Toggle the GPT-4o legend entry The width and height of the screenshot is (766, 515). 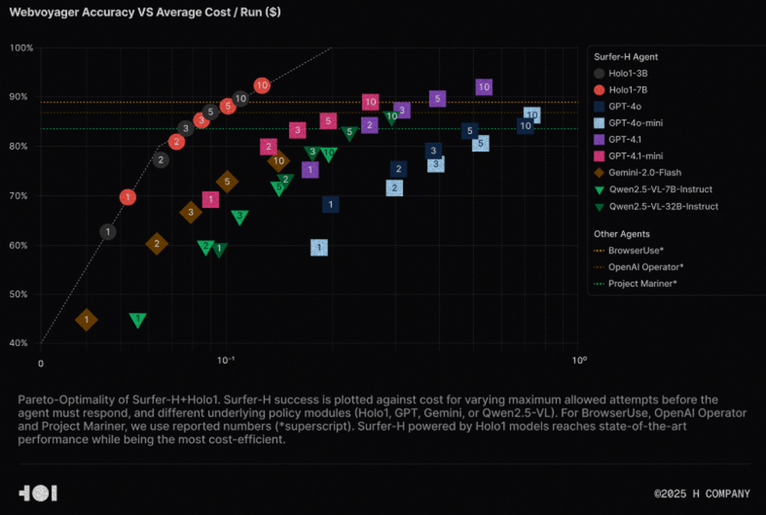pos(617,106)
